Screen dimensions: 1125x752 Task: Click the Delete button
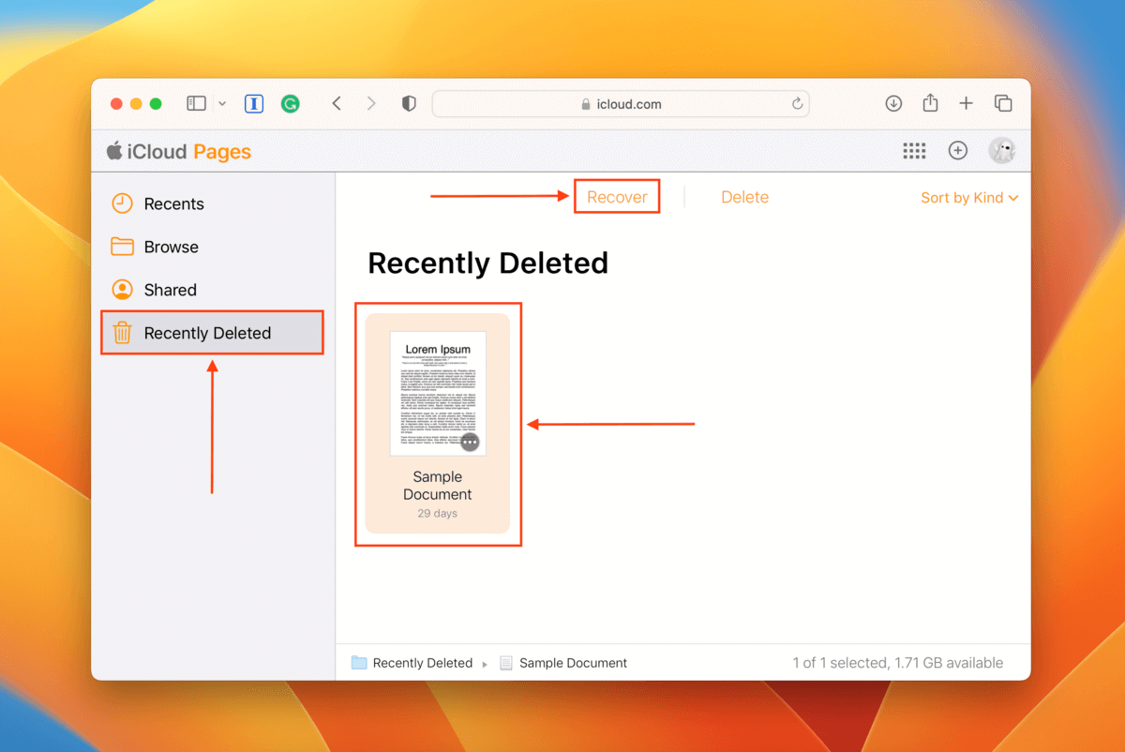pos(744,197)
